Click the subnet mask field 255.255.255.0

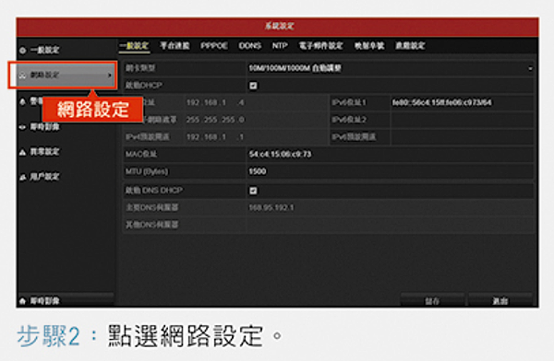coord(257,120)
